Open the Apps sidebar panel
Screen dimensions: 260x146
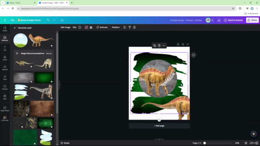coord(5,97)
